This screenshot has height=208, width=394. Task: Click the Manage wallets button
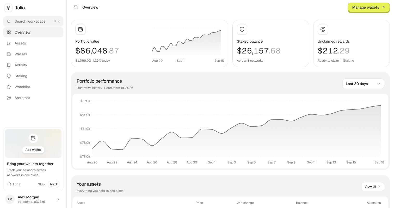tap(369, 8)
